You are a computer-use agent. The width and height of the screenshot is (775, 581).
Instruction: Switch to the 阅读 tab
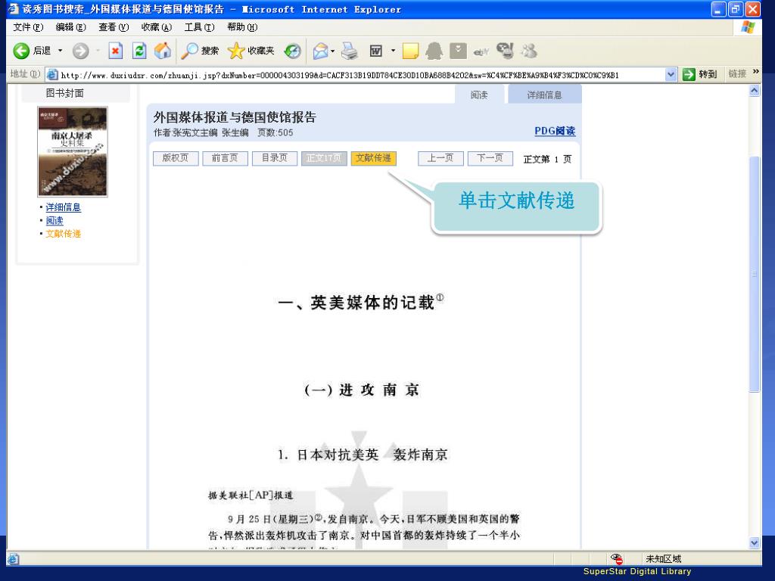(x=479, y=95)
